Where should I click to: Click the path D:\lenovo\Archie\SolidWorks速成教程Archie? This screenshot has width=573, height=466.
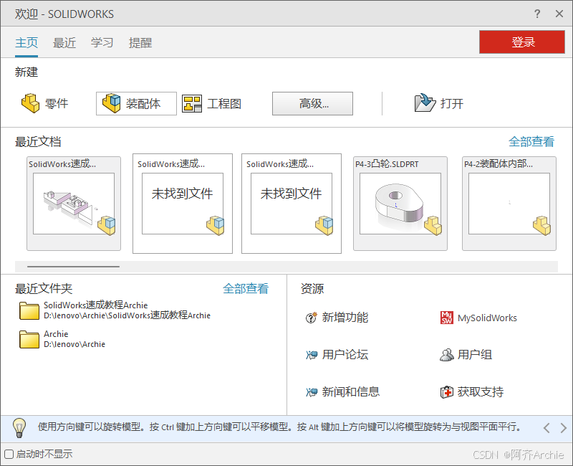tap(127, 315)
